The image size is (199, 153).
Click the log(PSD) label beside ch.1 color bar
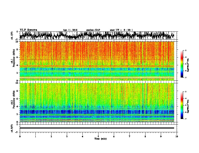point(188,65)
